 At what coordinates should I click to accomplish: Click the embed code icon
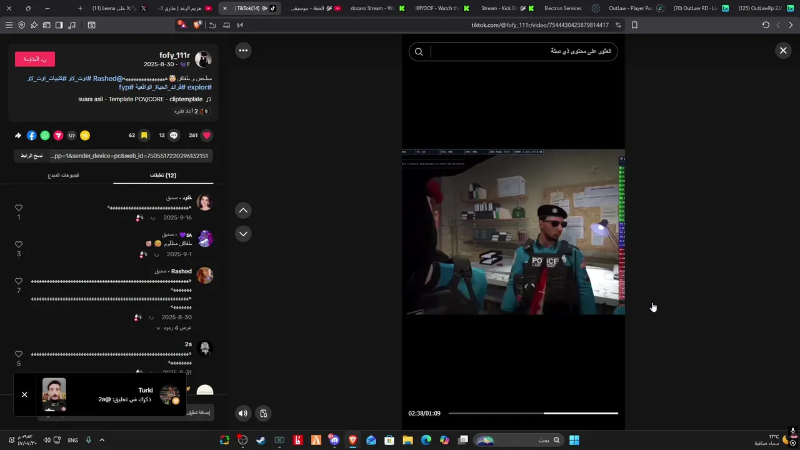pos(71,135)
